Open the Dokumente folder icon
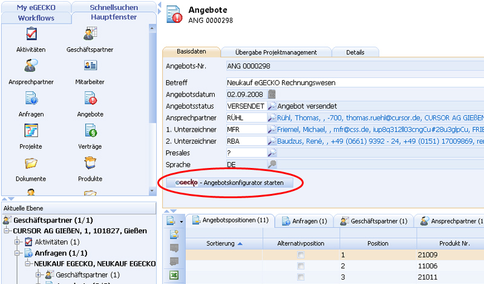 coord(31,163)
